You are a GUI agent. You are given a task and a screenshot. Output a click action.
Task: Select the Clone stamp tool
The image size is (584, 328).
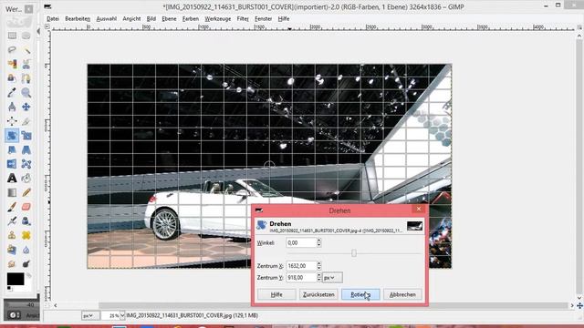coord(12,235)
